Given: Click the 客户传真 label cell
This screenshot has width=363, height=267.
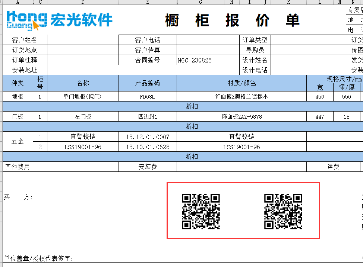Looking at the screenshot, I should pyautogui.click(x=148, y=50).
